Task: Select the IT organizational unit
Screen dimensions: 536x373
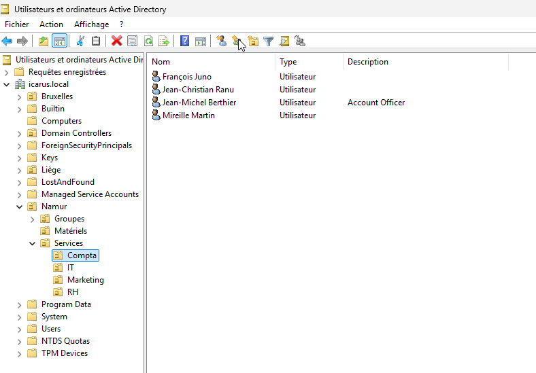Action: click(x=71, y=268)
